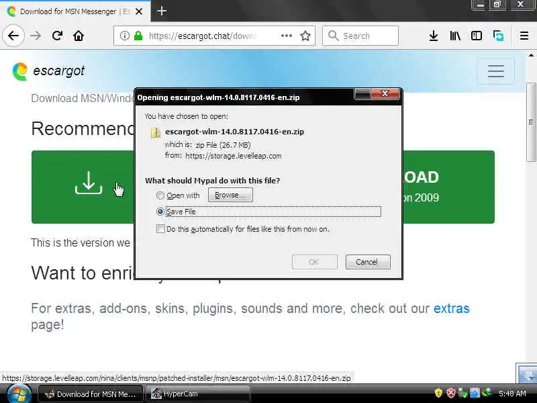Click the red security alert tray icon
The height and width of the screenshot is (403, 537).
click(x=450, y=393)
